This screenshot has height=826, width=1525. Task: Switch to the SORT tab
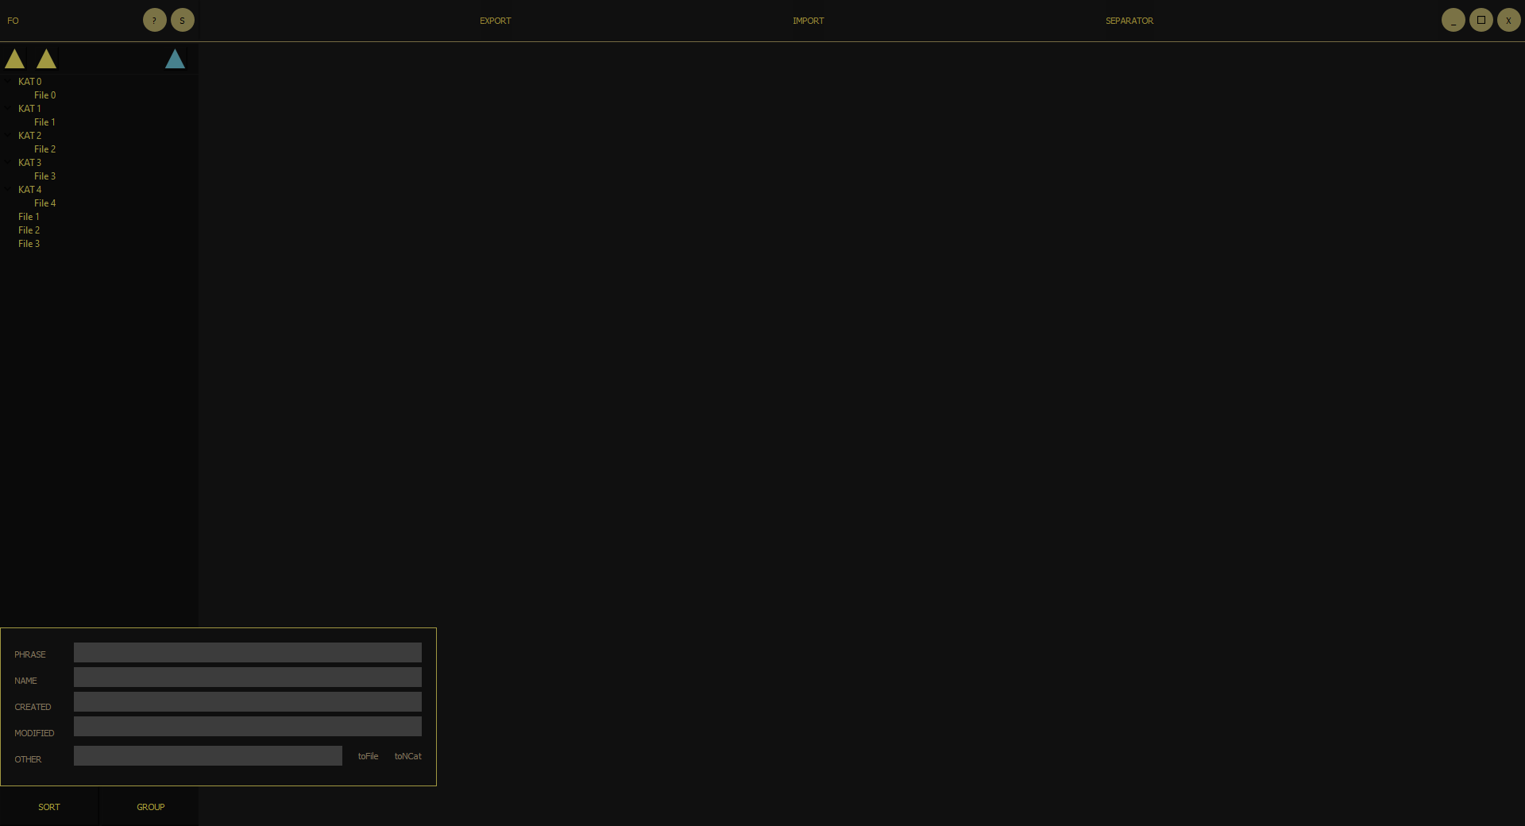[x=48, y=806]
